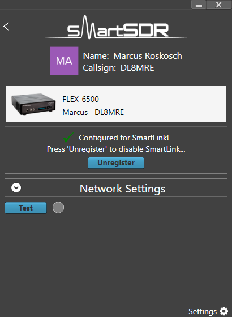
Task: Open Settings text link
Action: (203, 311)
